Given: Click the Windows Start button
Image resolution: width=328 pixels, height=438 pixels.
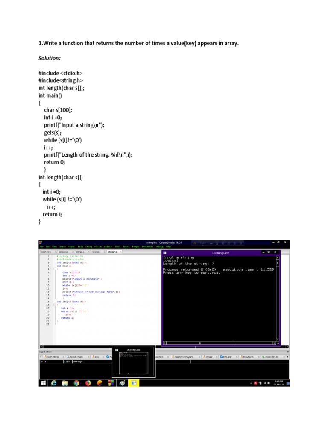Looking at the screenshot, I should pos(43,383).
